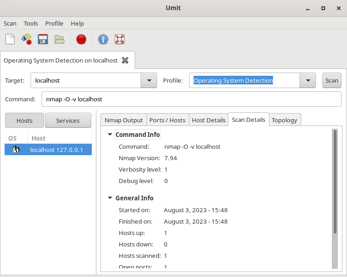Select the Scan Details tab
347x277 pixels.
pyautogui.click(x=248, y=120)
